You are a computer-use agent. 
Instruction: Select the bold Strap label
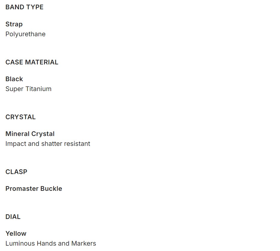tap(14, 24)
